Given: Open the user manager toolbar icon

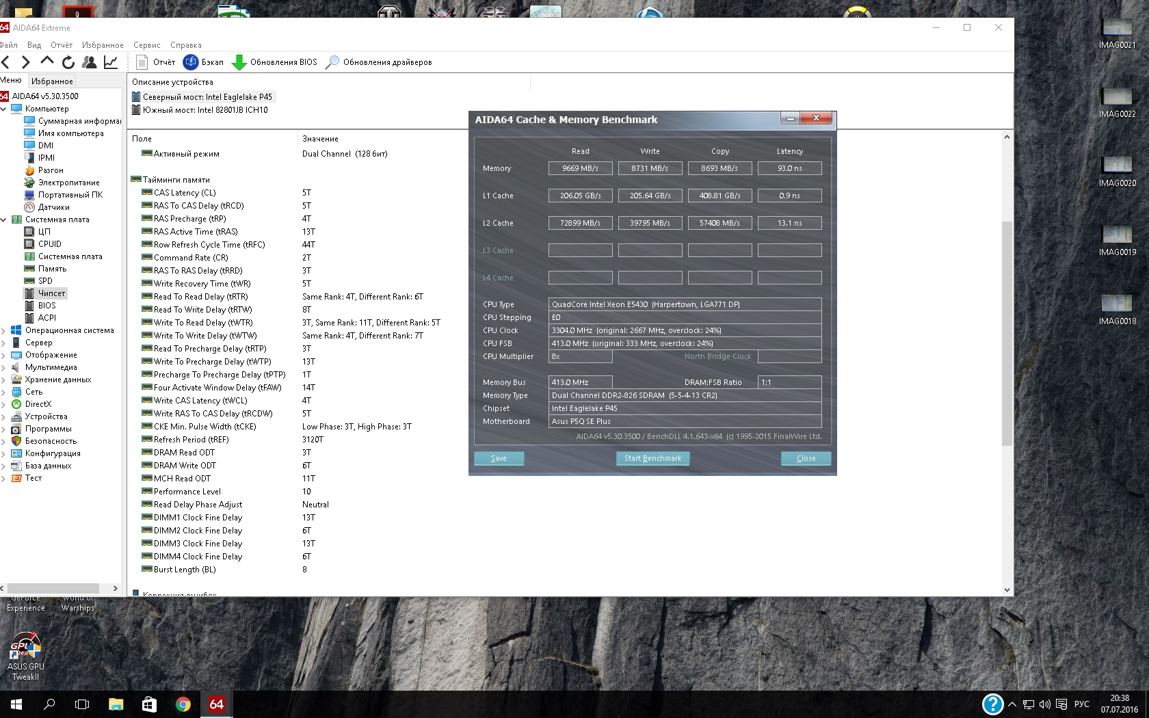Looking at the screenshot, I should pos(89,62).
